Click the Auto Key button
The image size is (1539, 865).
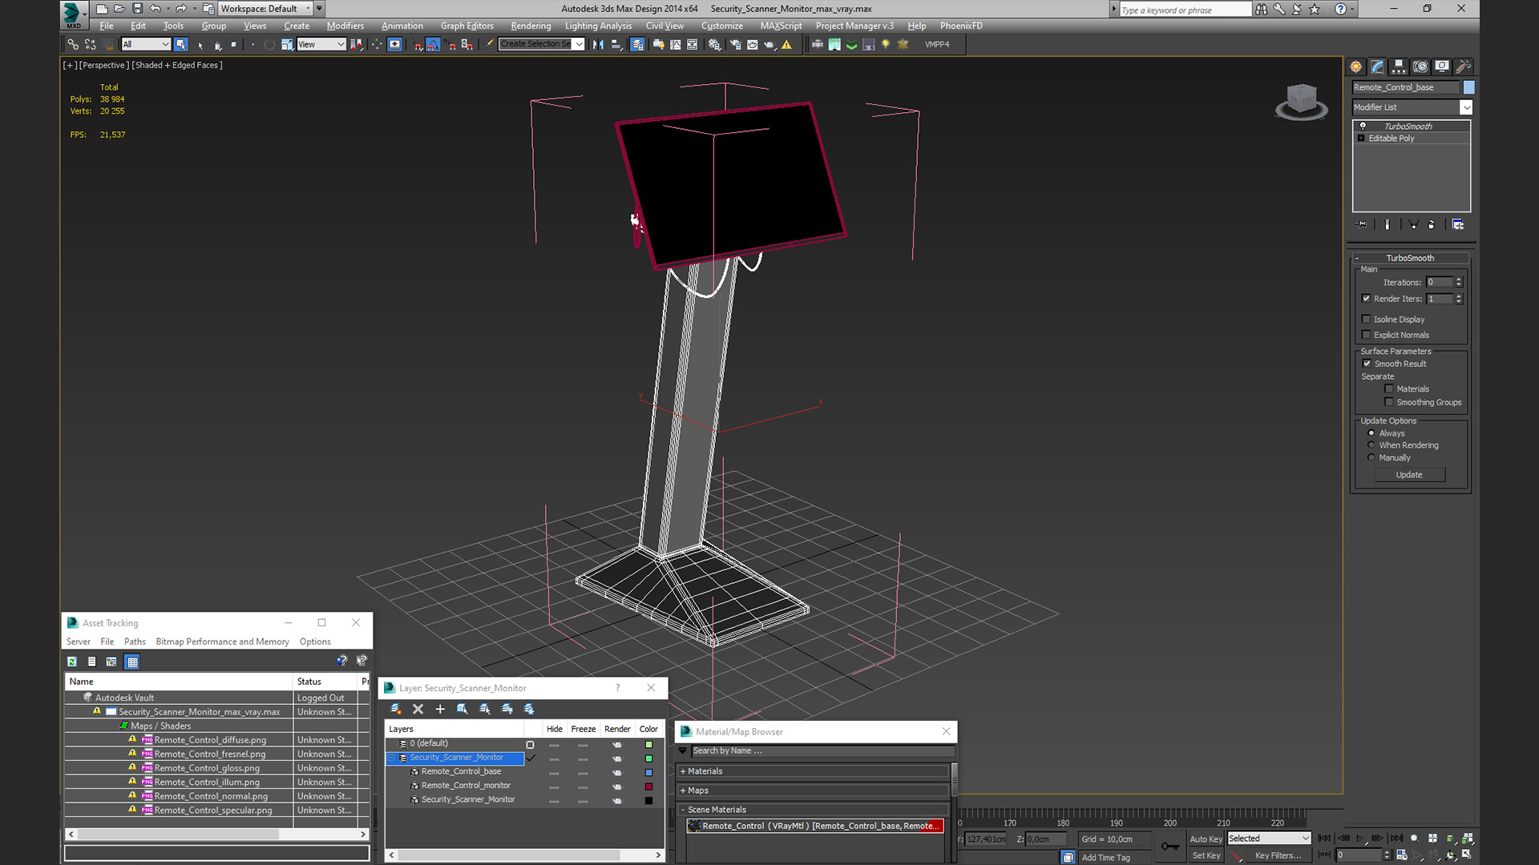[1206, 839]
